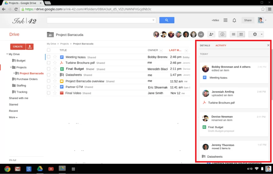Open the Staffing folder in sidebar
The height and width of the screenshot is (174, 273).
[21, 86]
